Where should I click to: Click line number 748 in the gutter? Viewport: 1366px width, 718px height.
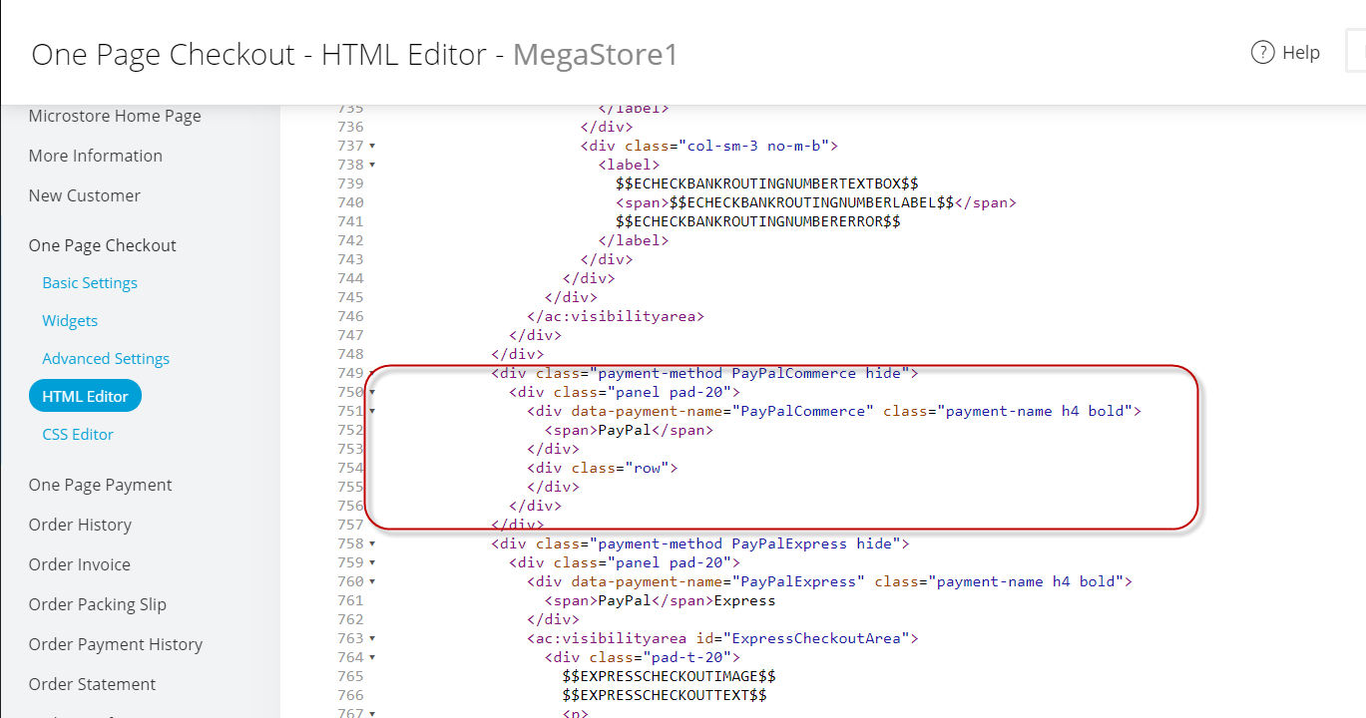(350, 354)
